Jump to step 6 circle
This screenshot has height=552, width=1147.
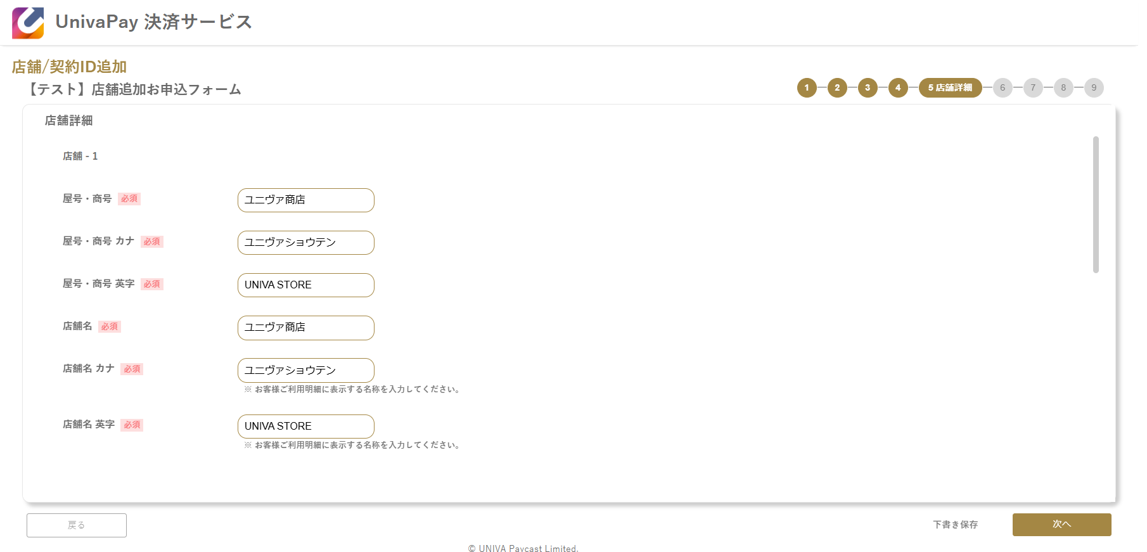coord(1003,87)
